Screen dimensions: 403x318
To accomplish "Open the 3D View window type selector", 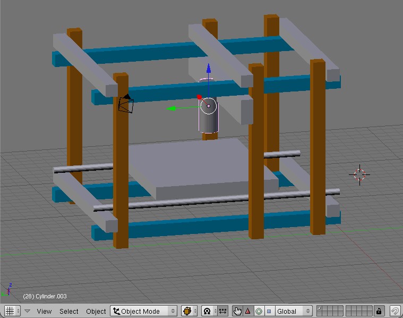I will click(12, 311).
